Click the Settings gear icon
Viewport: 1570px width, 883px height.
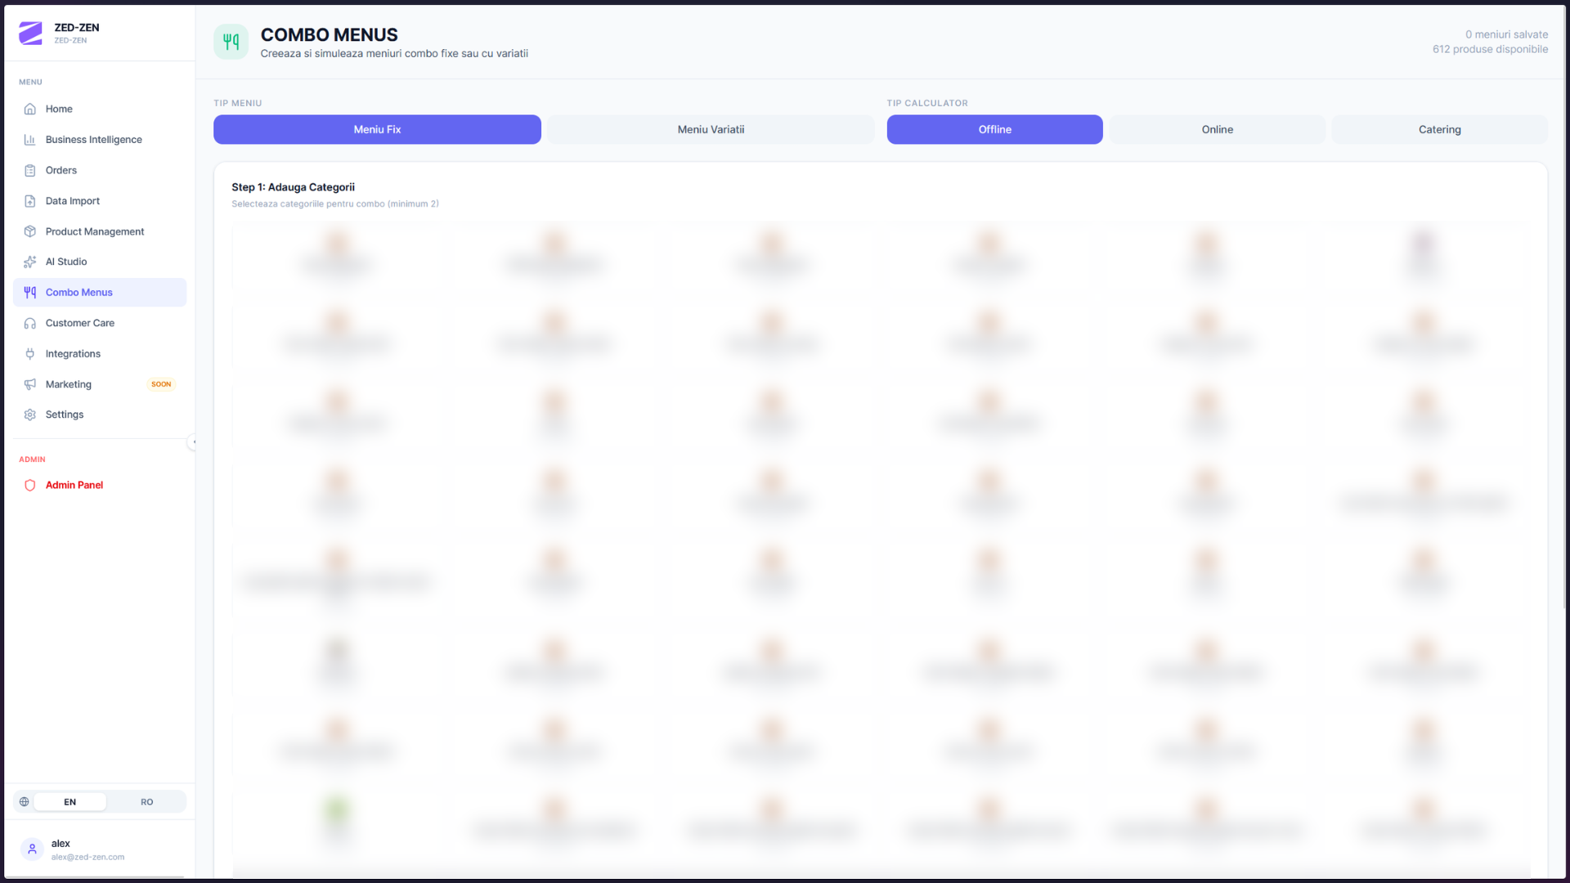[30, 415]
